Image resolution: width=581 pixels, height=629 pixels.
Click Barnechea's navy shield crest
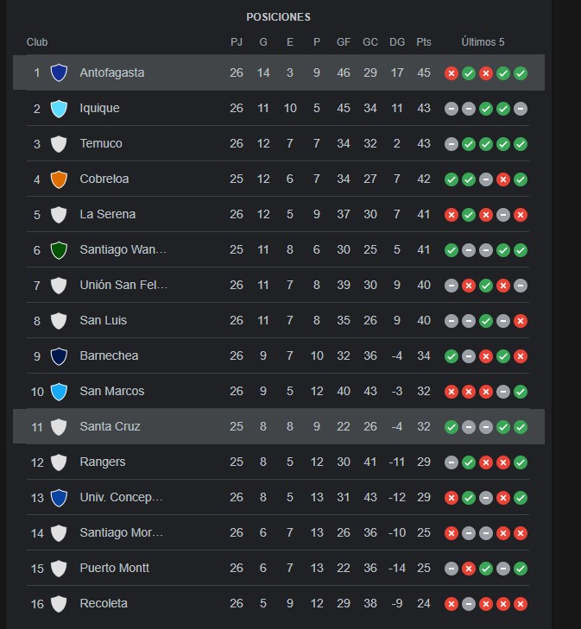point(59,356)
